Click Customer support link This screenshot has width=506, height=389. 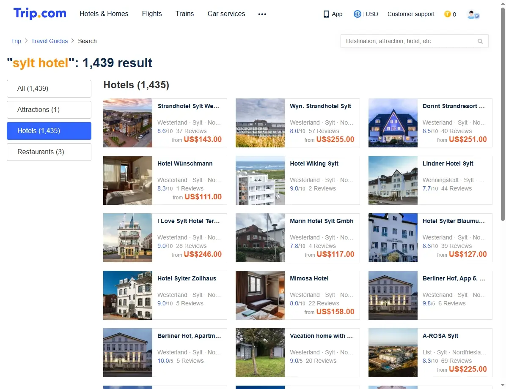(411, 14)
